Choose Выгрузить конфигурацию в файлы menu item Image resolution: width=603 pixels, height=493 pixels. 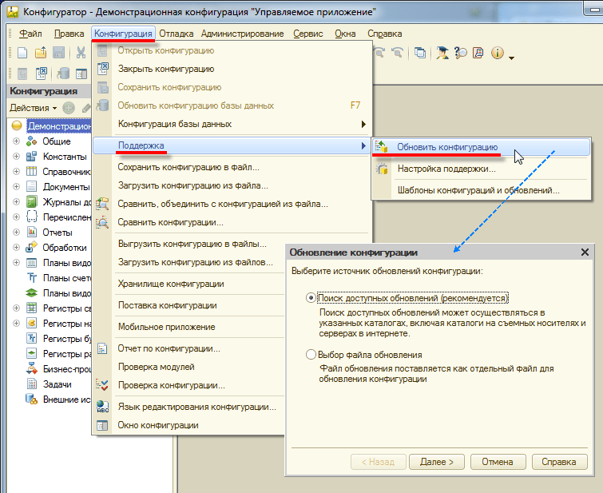pos(188,244)
